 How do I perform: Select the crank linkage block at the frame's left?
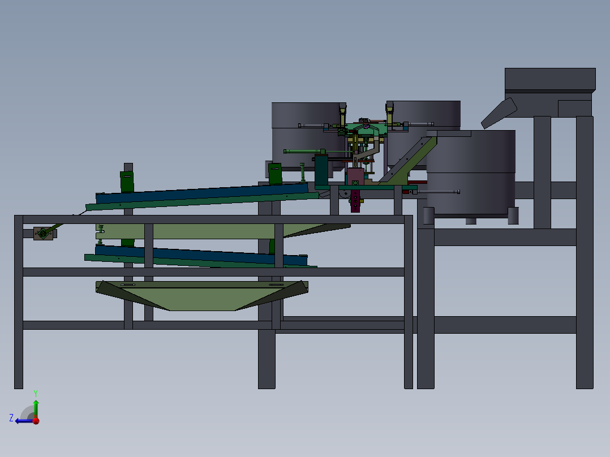click(x=43, y=234)
